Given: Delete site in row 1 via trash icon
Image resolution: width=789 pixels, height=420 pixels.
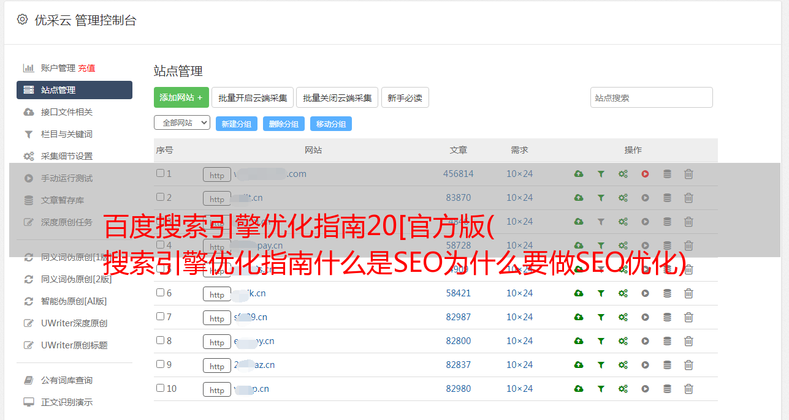Looking at the screenshot, I should tap(688, 174).
